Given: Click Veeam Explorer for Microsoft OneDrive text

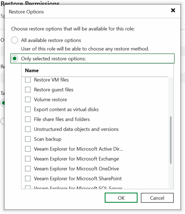Looking at the screenshot, I should (x=76, y=168).
